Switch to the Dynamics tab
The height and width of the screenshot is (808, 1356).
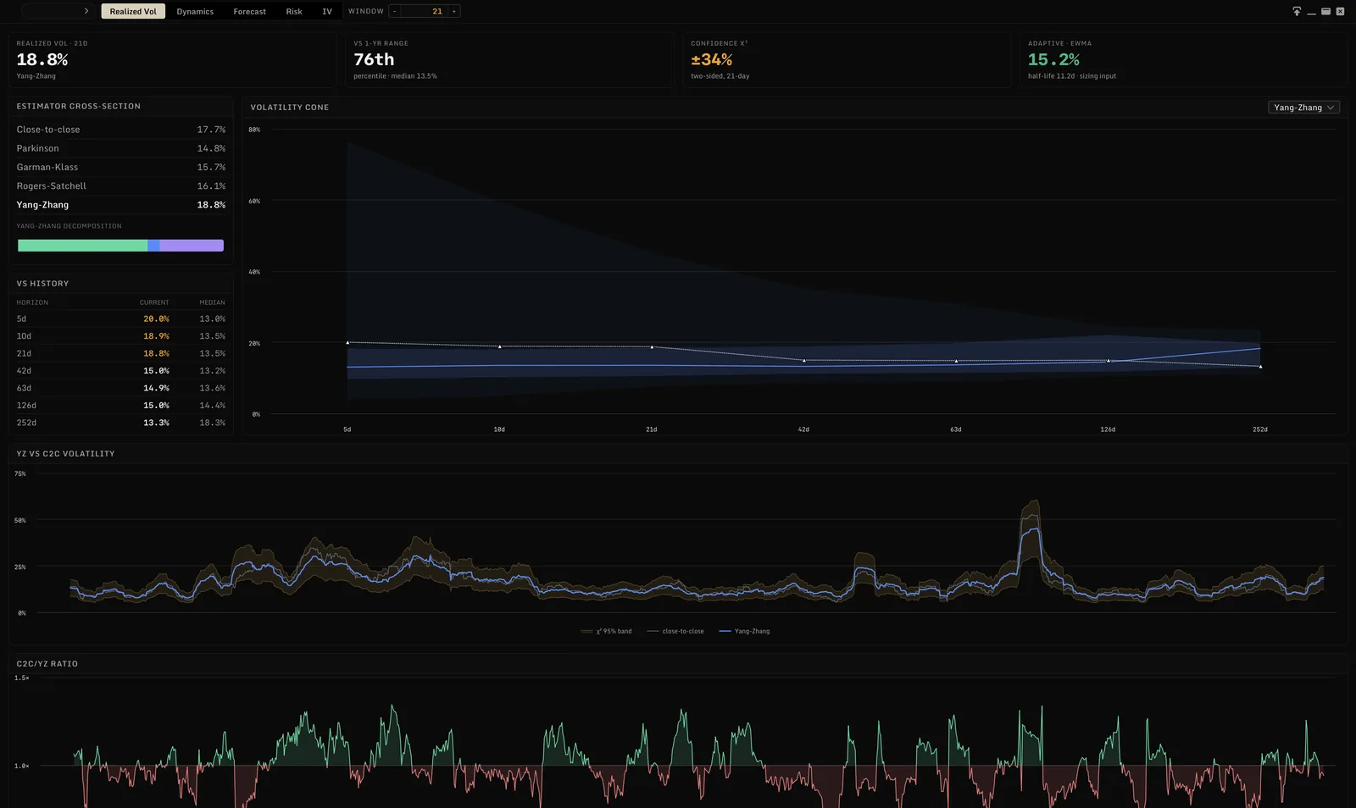[195, 11]
